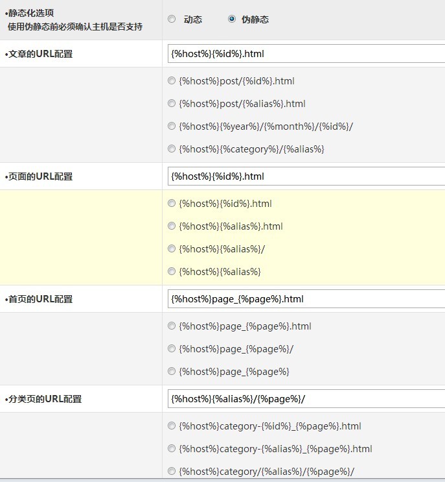Choose category pattern category-{%alias%}_{%page%}.html
The width and height of the screenshot is (445, 482).
pyautogui.click(x=172, y=449)
